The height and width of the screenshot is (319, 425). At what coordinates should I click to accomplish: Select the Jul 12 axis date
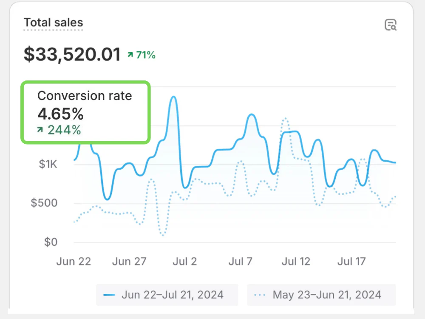[x=296, y=261]
